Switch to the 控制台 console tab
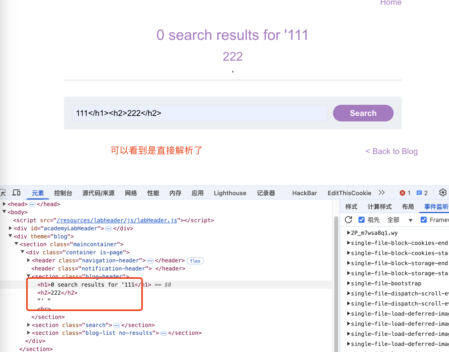449x352 pixels. tap(63, 193)
